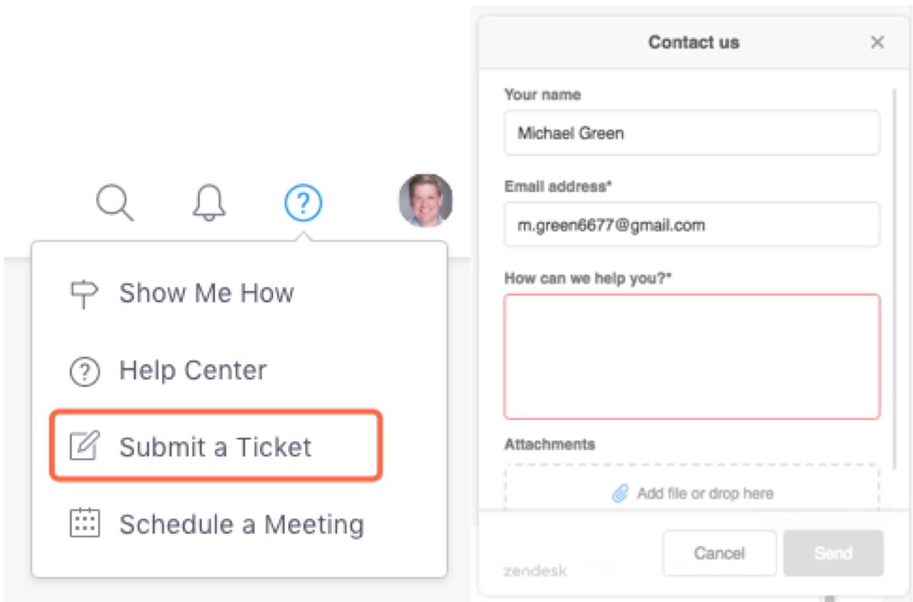Click the How can we help you text area

coord(691,356)
